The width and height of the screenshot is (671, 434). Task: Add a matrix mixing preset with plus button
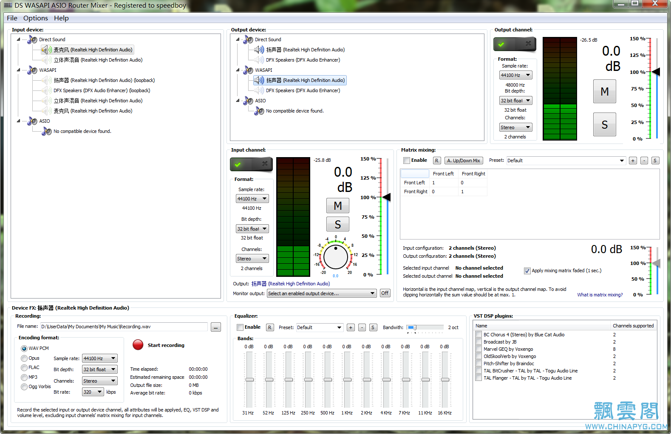pos(633,161)
